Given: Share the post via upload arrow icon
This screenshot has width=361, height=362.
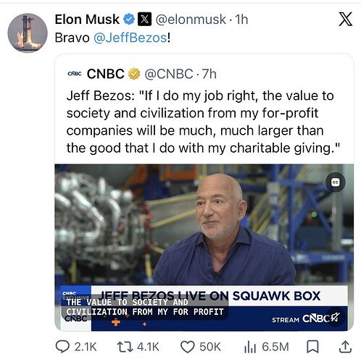Looking at the screenshot, I should point(346,347).
